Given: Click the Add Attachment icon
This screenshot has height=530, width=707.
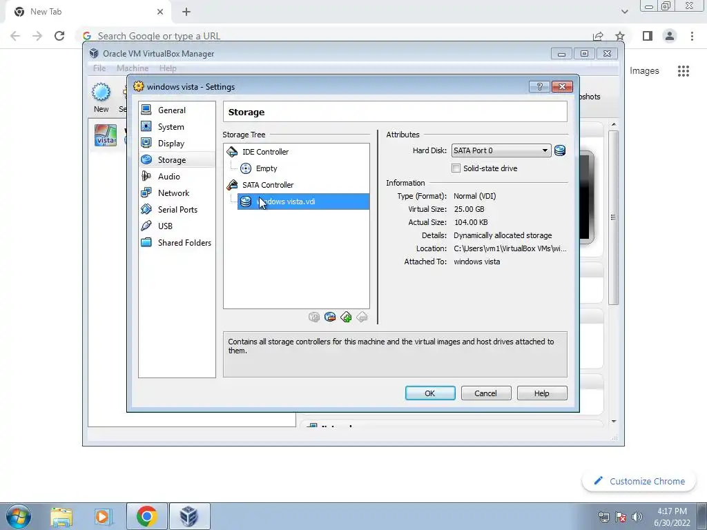Looking at the screenshot, I should tap(314, 317).
